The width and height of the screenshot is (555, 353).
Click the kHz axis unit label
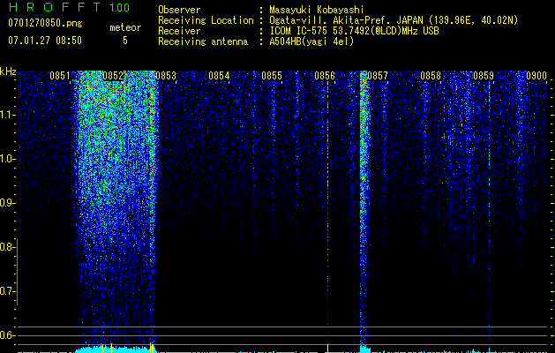8,71
